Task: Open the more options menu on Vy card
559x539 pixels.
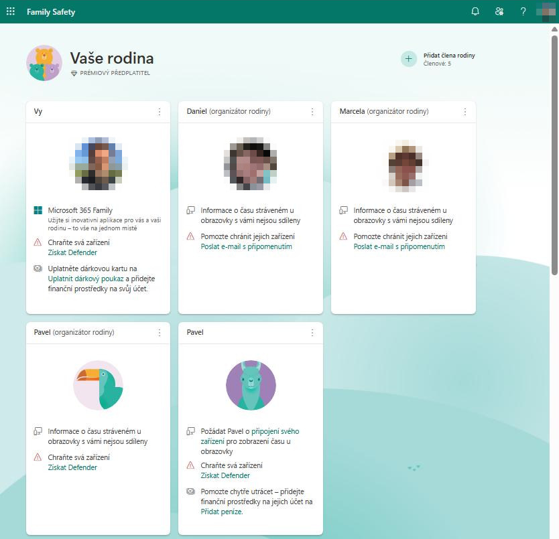Action: (160, 112)
